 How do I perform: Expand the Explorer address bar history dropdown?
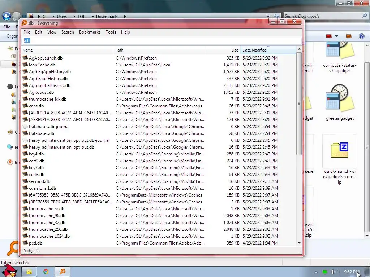coord(268,17)
